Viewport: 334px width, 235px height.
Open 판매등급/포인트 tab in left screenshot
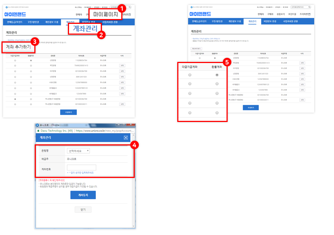(15, 22)
